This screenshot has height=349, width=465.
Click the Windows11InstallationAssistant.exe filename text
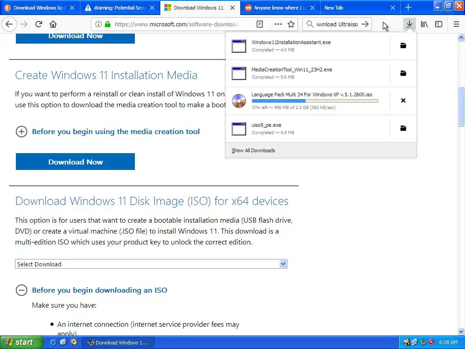point(291,42)
